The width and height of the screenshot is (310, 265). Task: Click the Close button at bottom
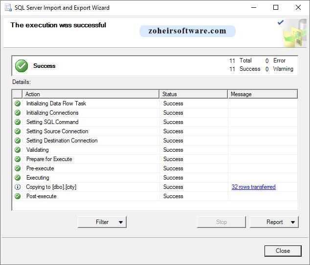point(283,251)
